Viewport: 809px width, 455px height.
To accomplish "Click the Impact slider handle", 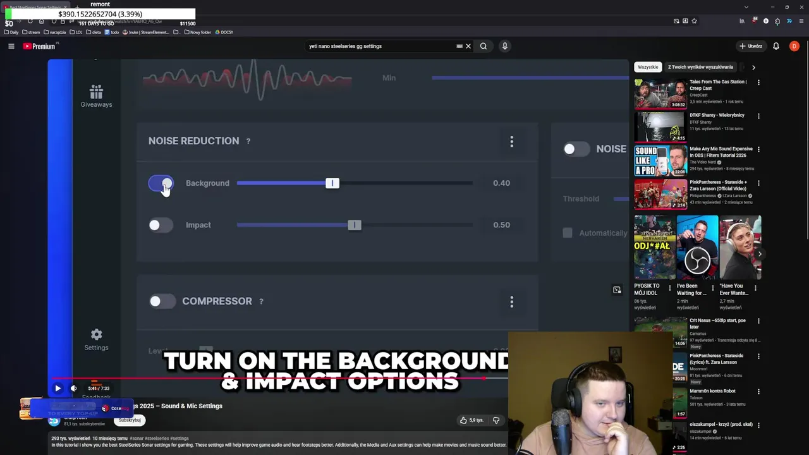I will tap(355, 225).
